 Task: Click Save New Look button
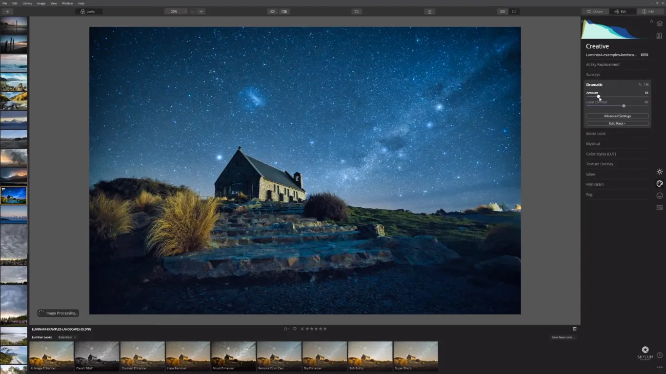563,337
